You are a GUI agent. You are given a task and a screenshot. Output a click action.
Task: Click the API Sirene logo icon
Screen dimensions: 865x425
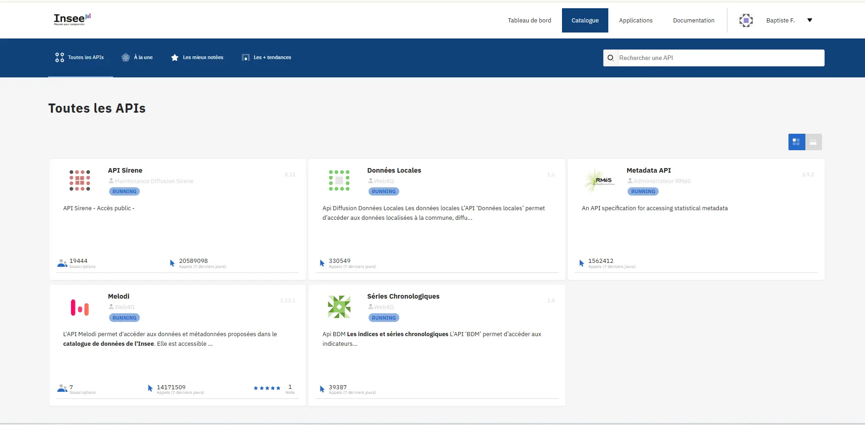[x=80, y=180]
